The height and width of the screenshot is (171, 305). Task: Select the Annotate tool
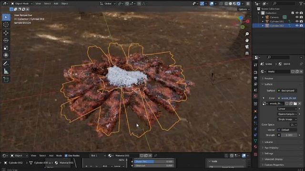coord(6,64)
